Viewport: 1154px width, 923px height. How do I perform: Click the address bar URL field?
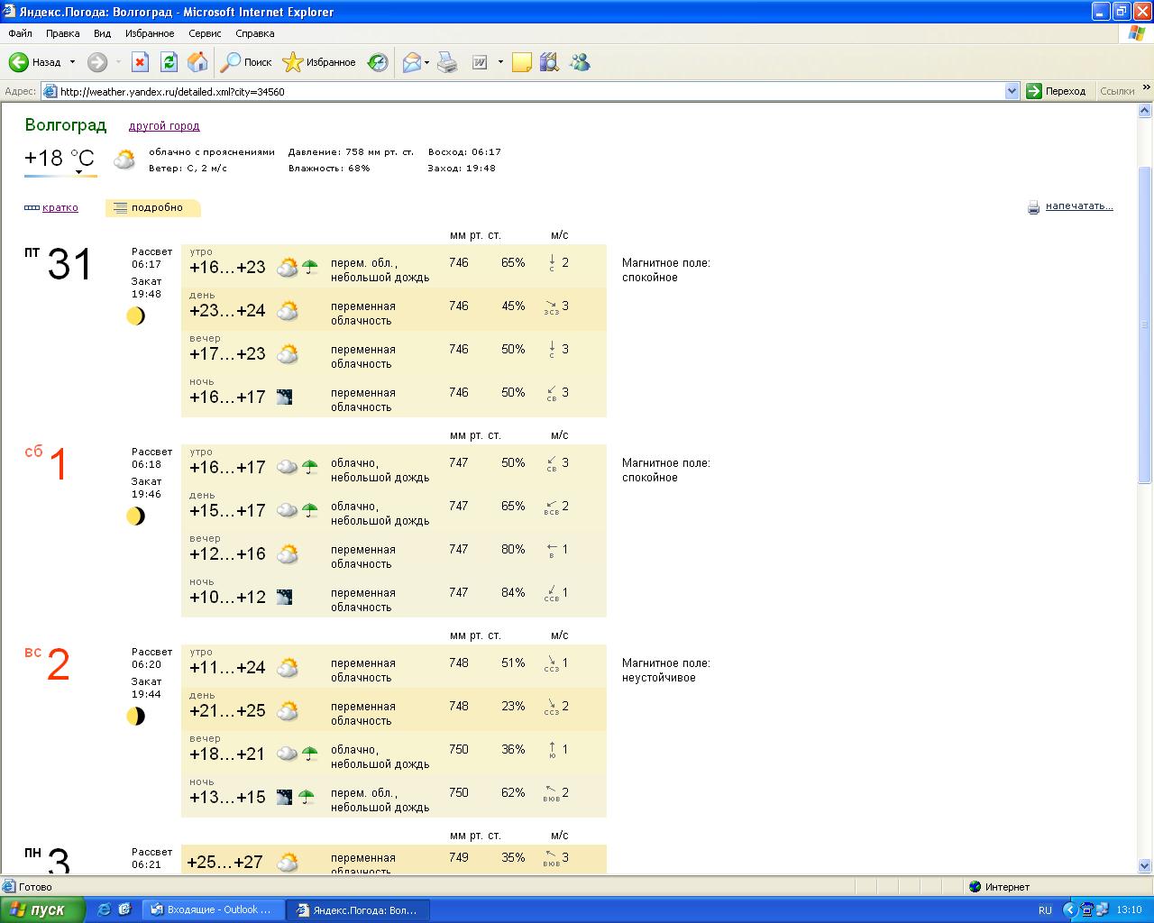[x=523, y=91]
